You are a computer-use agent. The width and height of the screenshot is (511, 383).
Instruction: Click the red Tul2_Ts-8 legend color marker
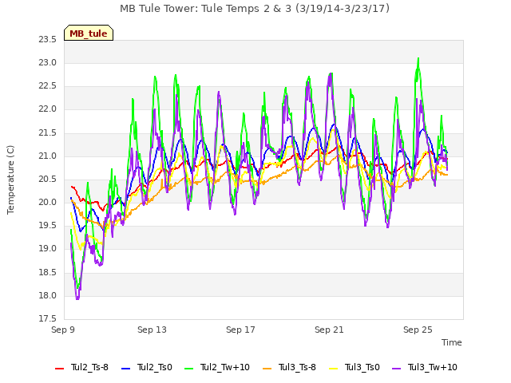(x=60, y=369)
